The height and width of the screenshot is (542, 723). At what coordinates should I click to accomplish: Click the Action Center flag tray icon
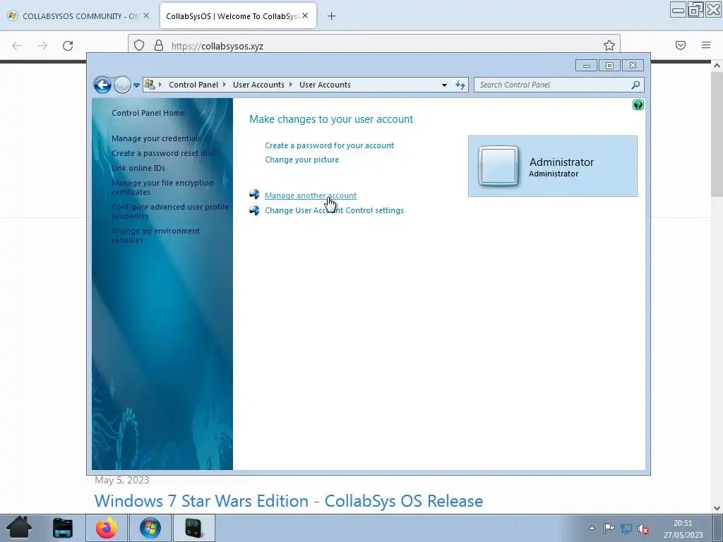pos(609,529)
